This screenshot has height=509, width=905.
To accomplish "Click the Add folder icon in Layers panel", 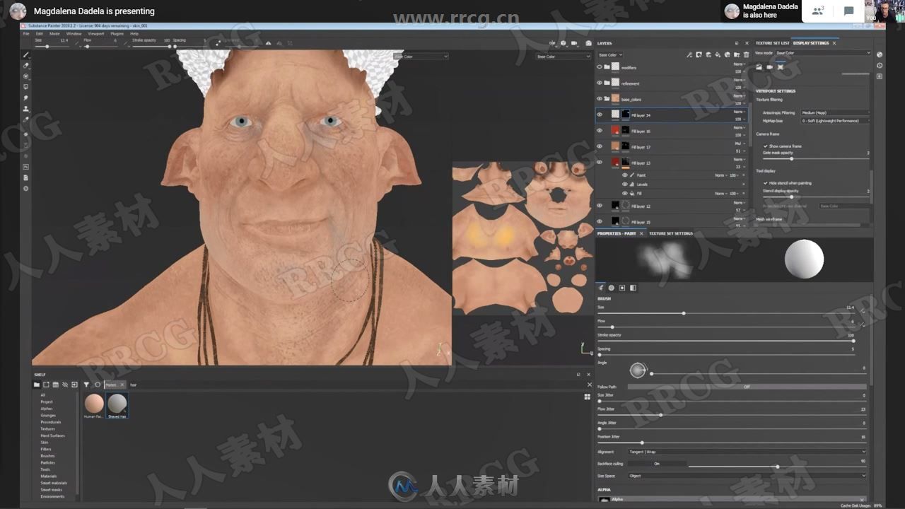I will coord(737,55).
